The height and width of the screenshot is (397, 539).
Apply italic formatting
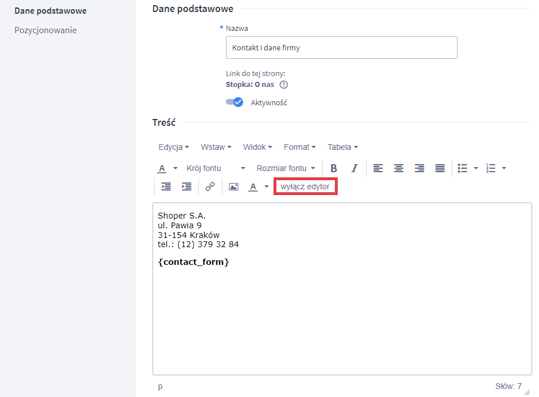[354, 168]
